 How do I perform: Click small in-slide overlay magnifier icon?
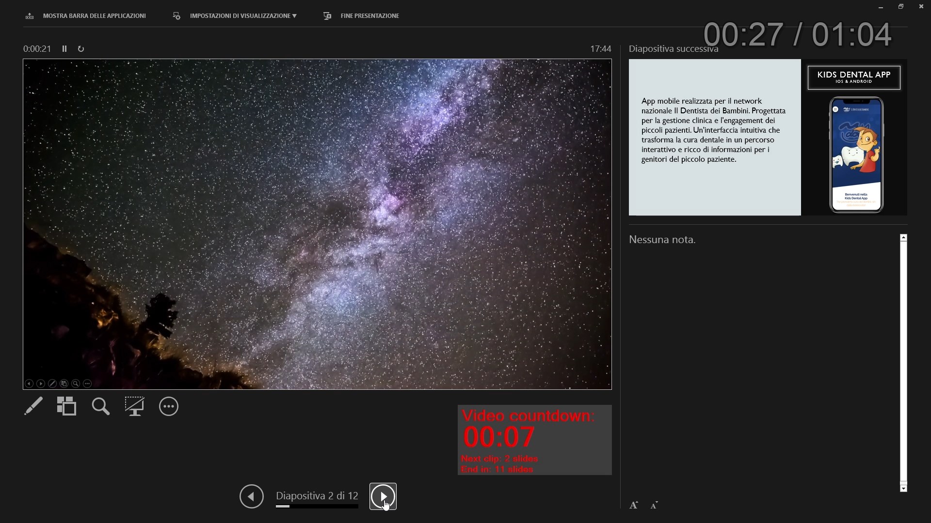pos(76,384)
